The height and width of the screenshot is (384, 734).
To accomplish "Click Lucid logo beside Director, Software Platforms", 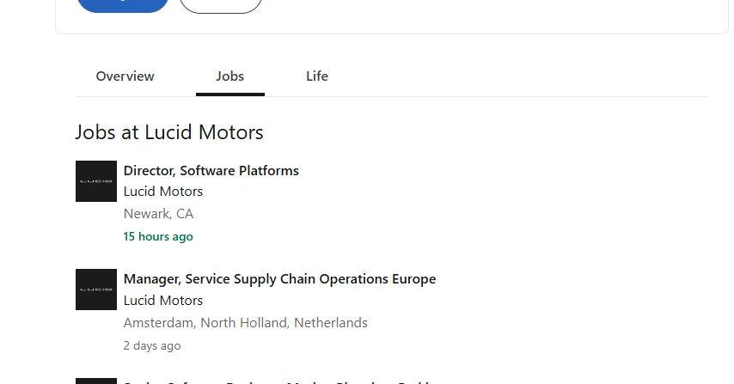I will click(96, 181).
